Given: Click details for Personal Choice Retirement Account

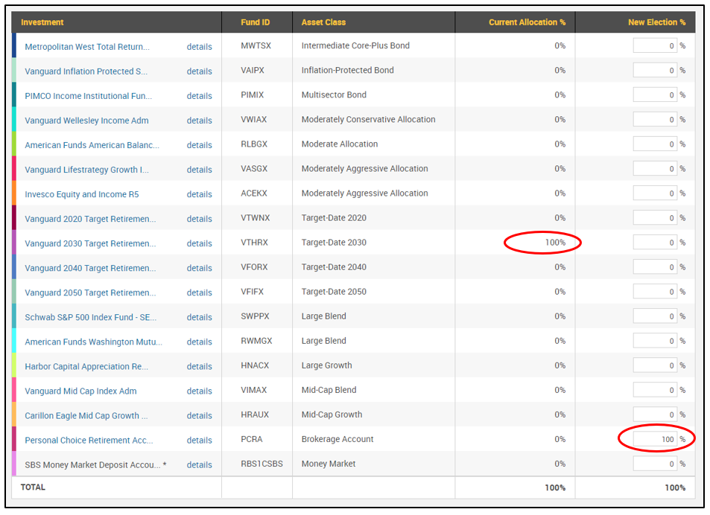Looking at the screenshot, I should point(199,440).
